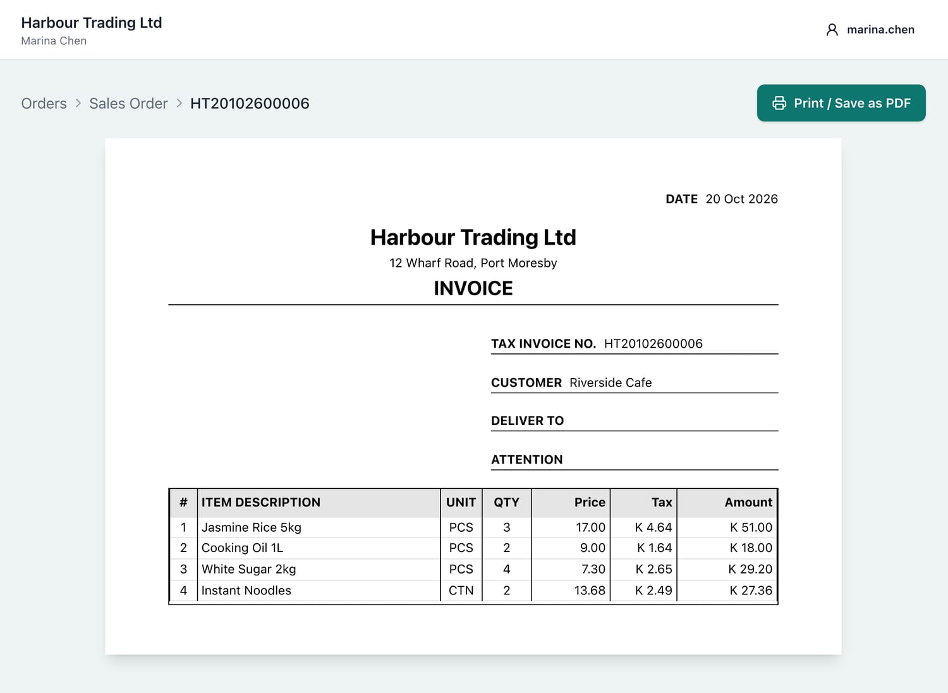Click the price 7.30 for White Sugar
This screenshot has width=948, height=693.
point(593,569)
